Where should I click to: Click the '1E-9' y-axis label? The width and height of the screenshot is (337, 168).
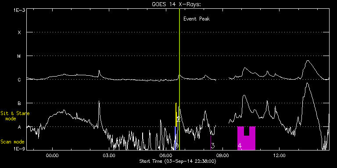tap(19, 149)
